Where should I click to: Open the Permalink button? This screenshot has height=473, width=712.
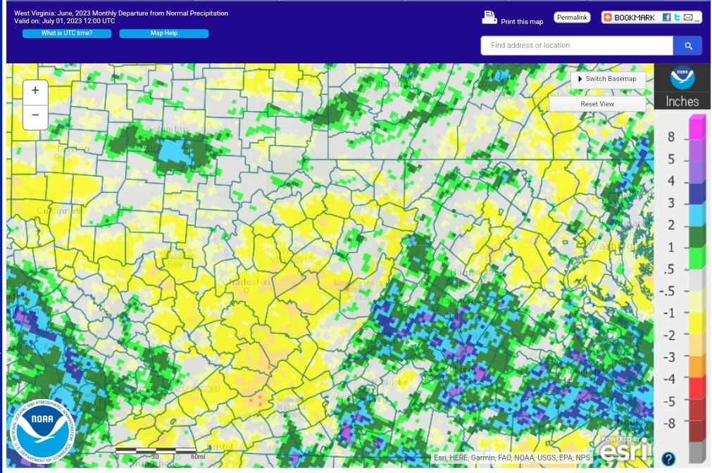click(572, 18)
